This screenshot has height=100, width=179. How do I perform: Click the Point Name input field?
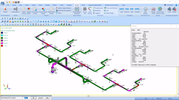coord(25,98)
